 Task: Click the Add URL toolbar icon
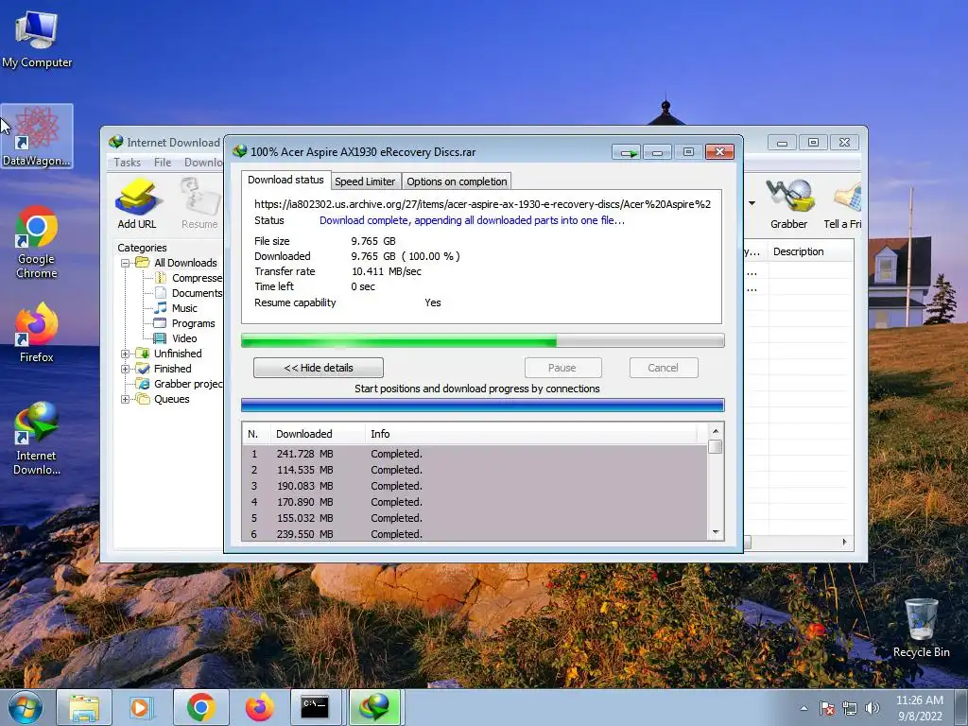137,204
